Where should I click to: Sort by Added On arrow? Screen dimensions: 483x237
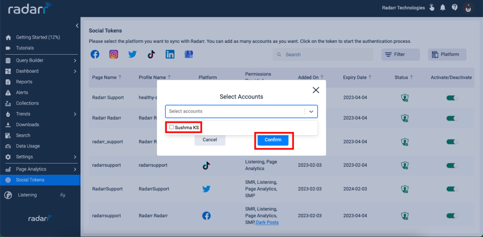pos(322,77)
